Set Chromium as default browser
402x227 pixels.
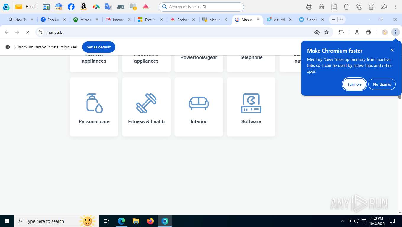(x=99, y=47)
